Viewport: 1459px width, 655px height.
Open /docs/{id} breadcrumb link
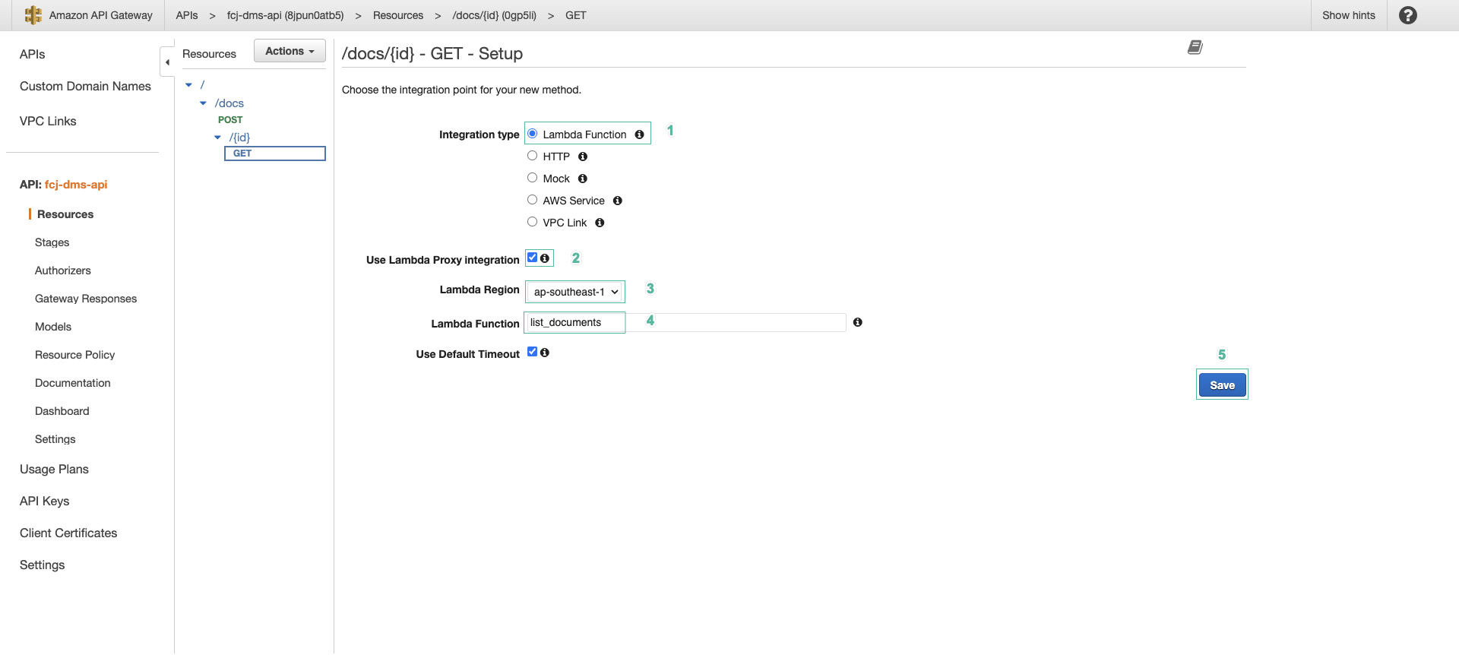coord(494,15)
